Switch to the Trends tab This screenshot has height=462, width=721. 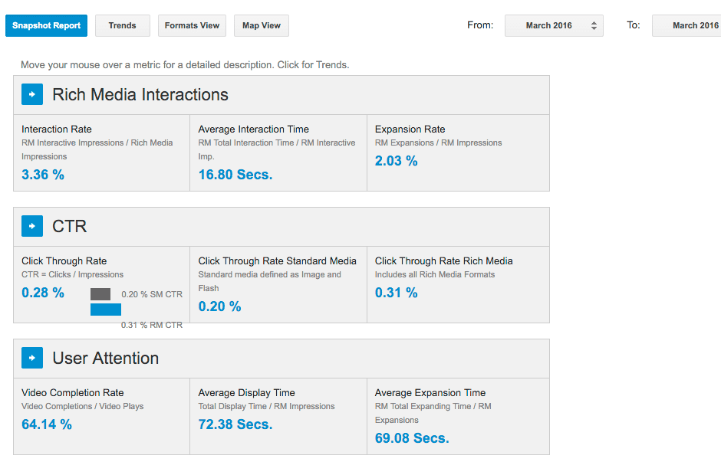click(122, 25)
